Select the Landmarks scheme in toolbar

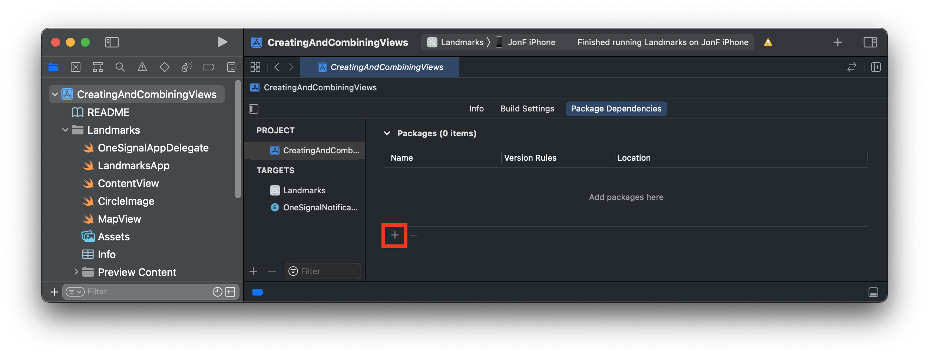(x=456, y=42)
